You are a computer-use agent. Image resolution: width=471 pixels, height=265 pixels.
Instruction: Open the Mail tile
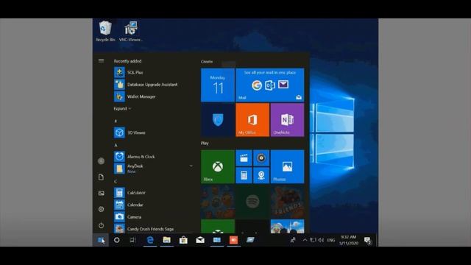(270, 85)
